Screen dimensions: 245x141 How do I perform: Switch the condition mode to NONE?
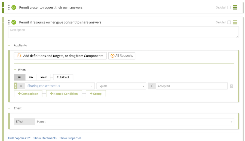point(44,77)
